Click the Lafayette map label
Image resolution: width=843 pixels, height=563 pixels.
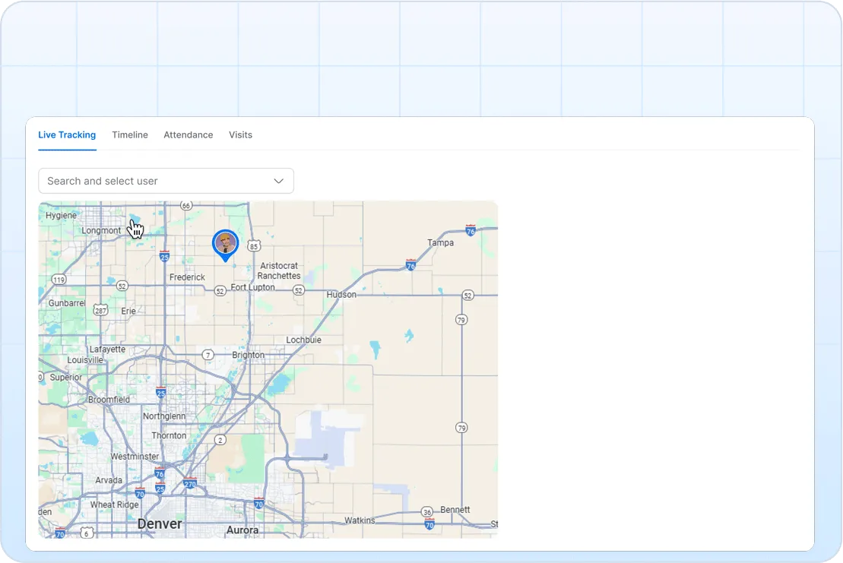pyautogui.click(x=107, y=350)
